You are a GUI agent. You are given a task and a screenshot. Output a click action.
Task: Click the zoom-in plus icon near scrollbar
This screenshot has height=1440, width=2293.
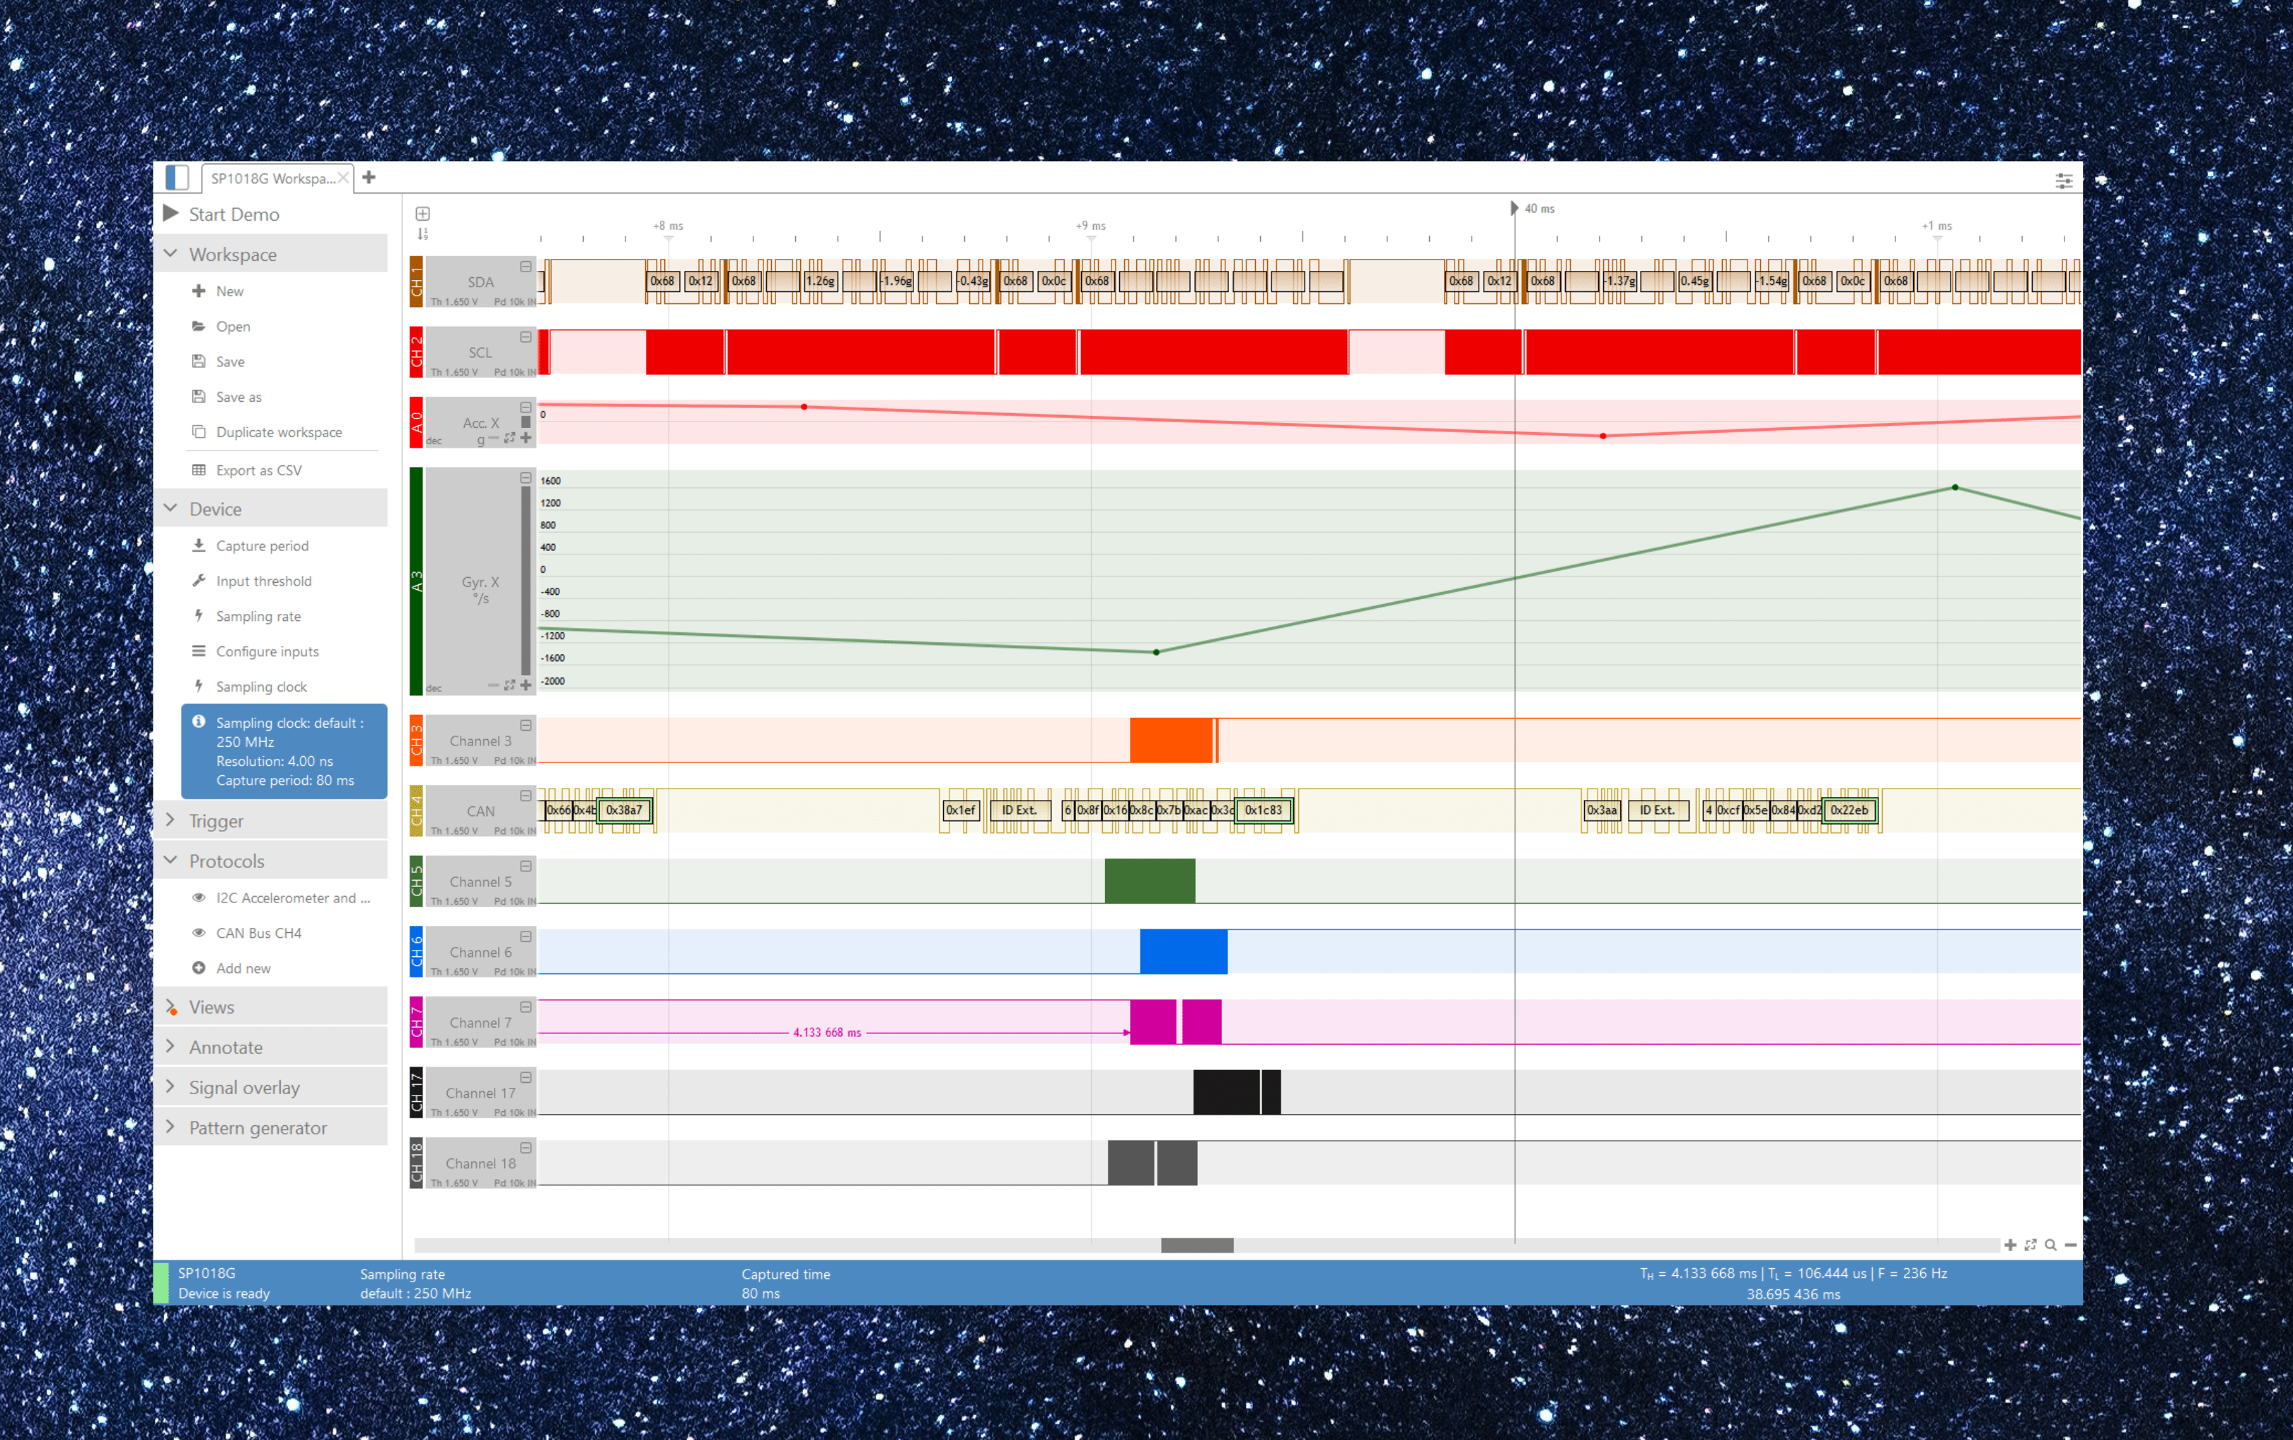click(2010, 1245)
